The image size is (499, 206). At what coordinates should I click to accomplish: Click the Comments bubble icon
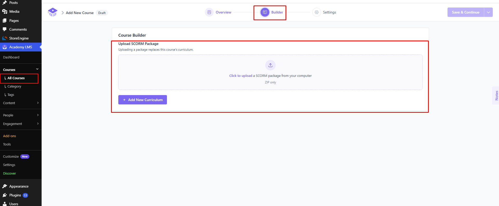[x=5, y=29]
